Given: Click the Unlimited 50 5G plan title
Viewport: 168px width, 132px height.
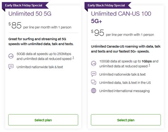Looking at the screenshot, I should [30, 13].
